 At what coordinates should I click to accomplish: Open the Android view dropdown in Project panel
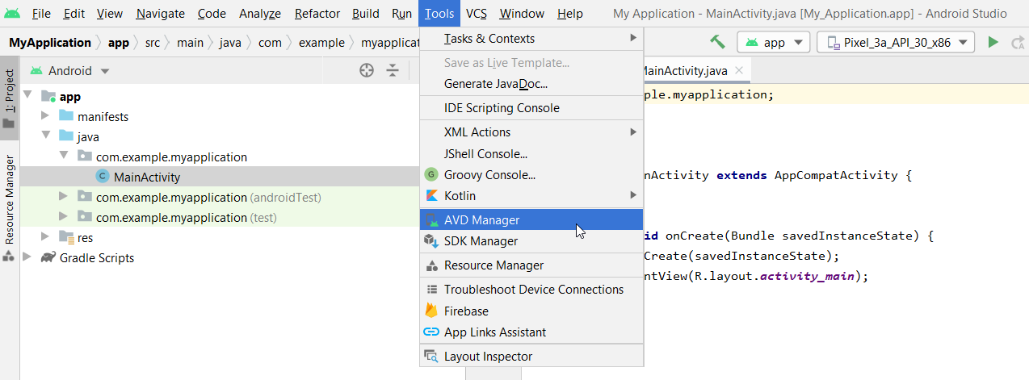pyautogui.click(x=71, y=71)
